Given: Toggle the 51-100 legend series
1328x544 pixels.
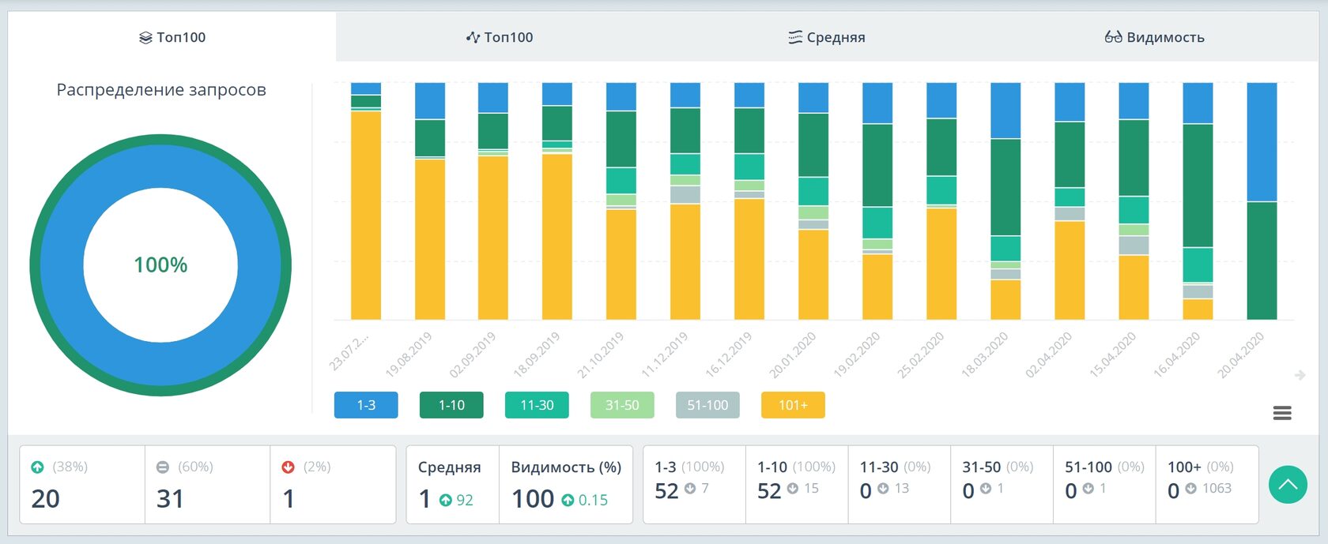Looking at the screenshot, I should (707, 405).
